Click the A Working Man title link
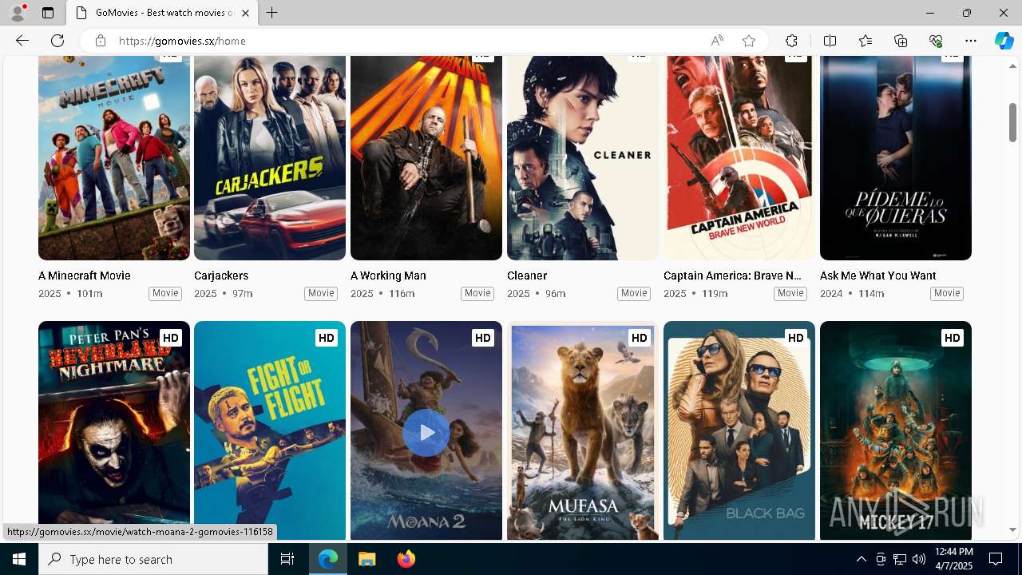Screen dimensions: 1022x575 point(388,276)
